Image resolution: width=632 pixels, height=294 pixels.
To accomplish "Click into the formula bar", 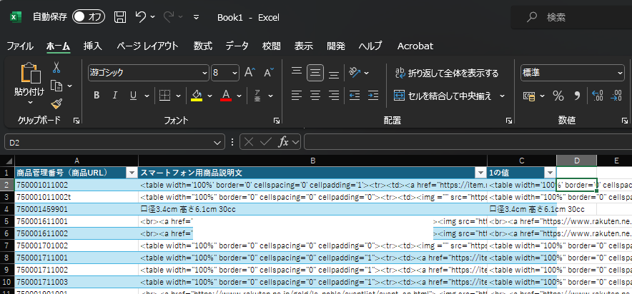I will point(468,141).
